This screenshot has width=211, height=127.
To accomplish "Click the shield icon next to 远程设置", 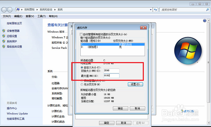I will [x=4, y=36].
